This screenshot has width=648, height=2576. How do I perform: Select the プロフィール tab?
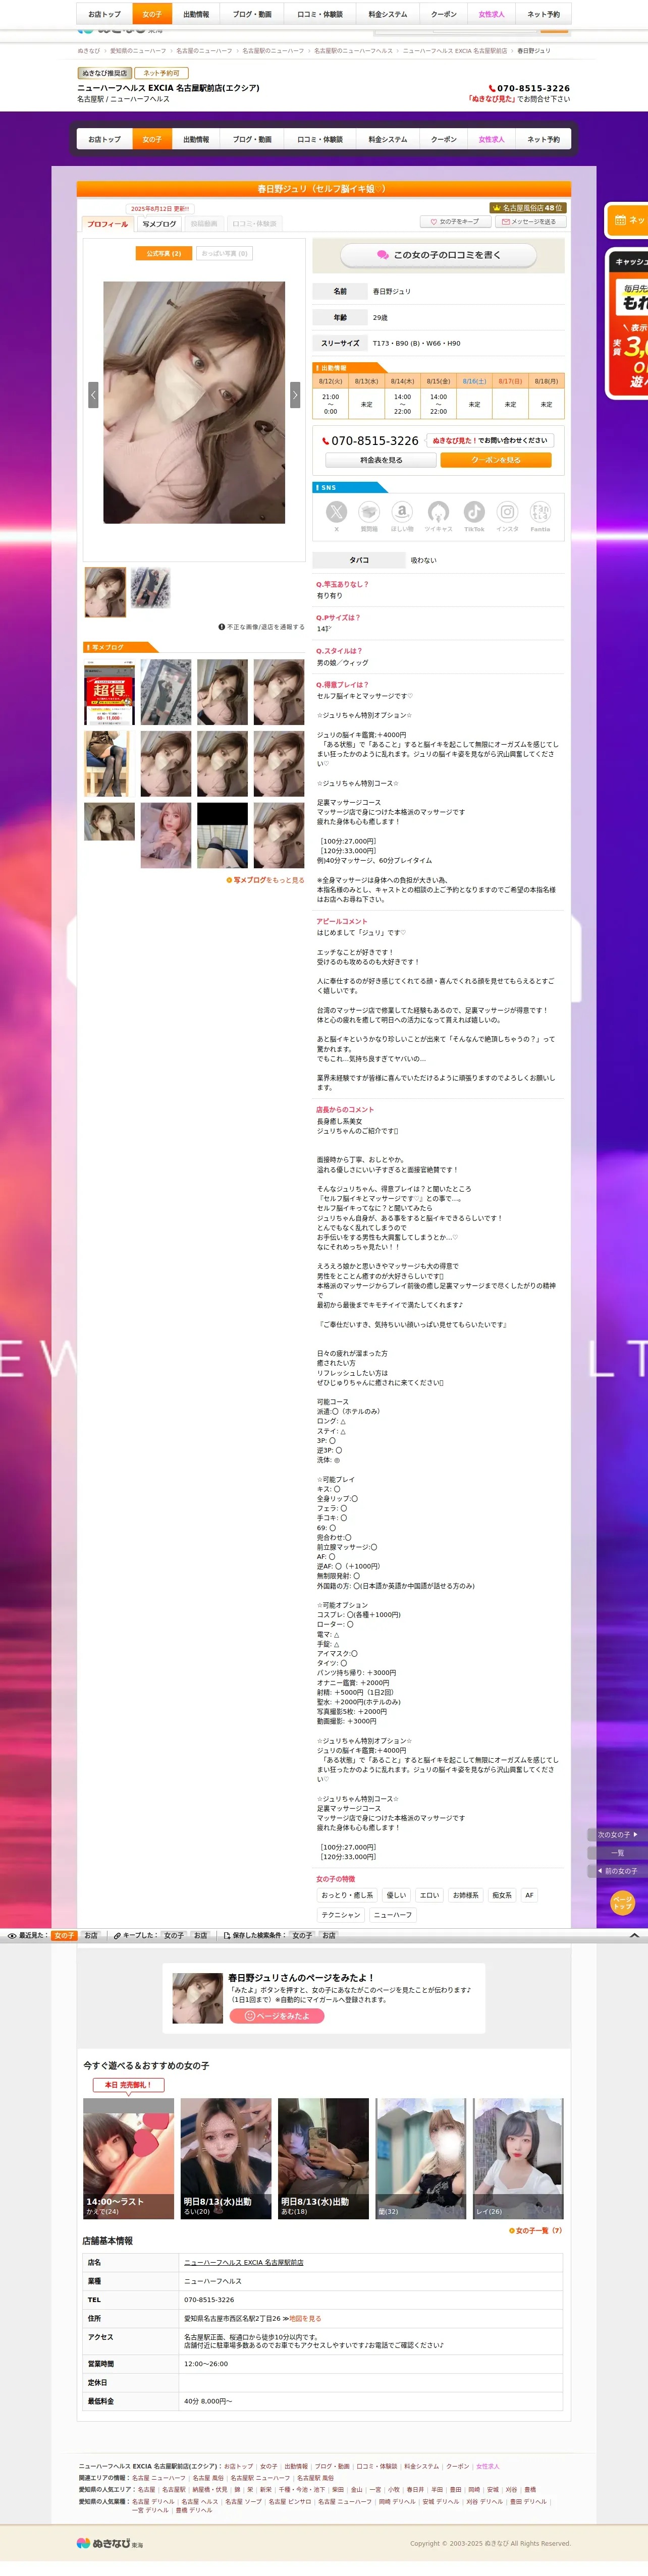[x=107, y=224]
